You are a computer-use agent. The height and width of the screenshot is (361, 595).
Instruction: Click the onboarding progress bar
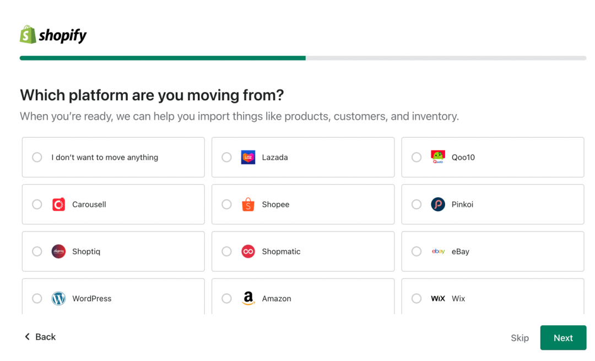point(302,58)
